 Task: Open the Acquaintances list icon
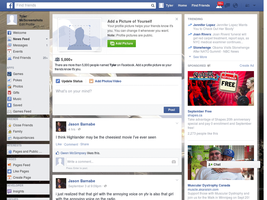coord(9,138)
